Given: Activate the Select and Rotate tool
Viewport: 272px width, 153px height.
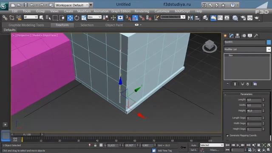Looking at the screenshot, I should pyautogui.click(x=77, y=18).
